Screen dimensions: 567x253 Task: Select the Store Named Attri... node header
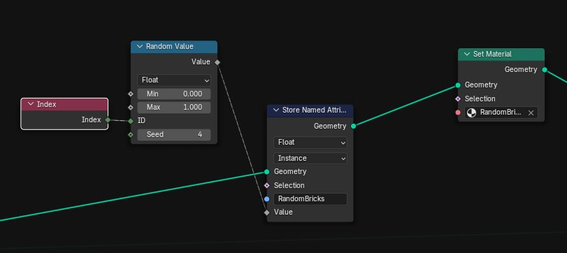(x=310, y=110)
